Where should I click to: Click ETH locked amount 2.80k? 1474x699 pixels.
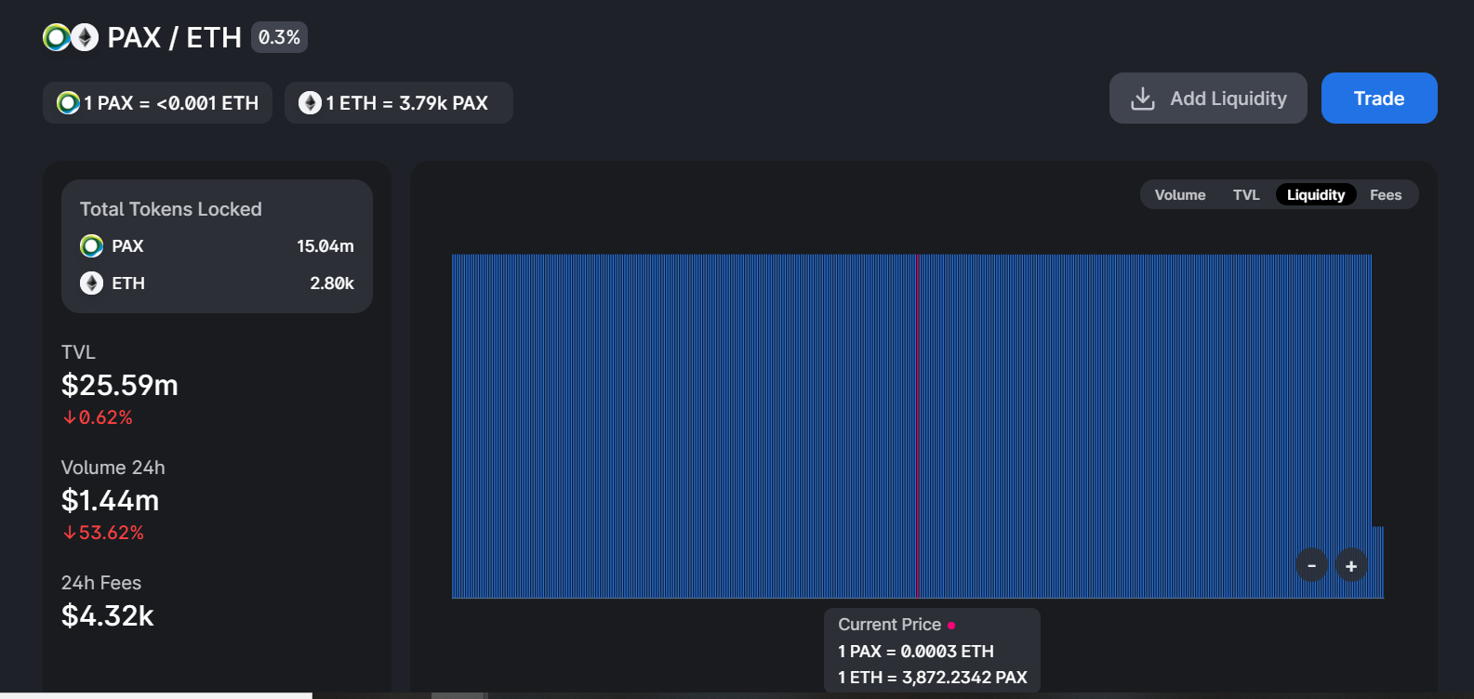332,284
